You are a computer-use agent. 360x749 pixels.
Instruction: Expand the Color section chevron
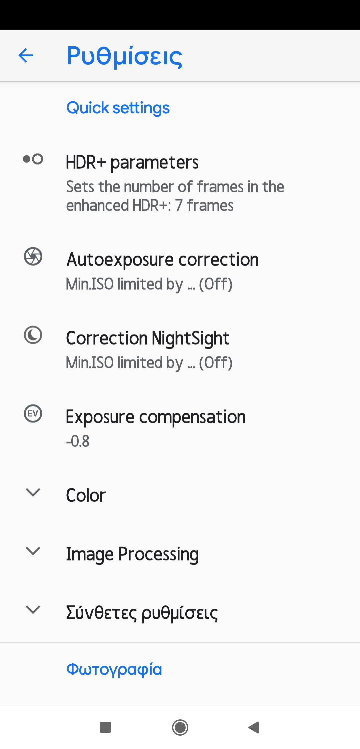[x=33, y=492]
